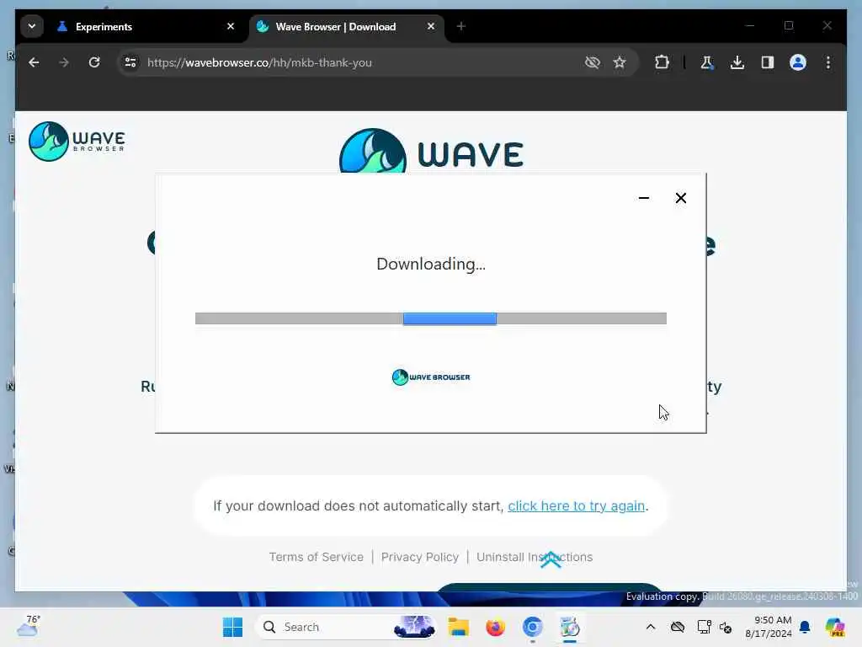Open the profile avatar menu
This screenshot has width=862, height=647.
tap(798, 62)
